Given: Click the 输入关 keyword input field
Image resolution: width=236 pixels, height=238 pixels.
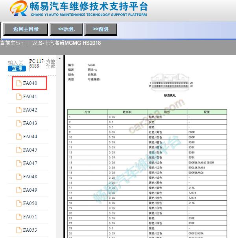Looking at the screenshot, I should click(15, 63).
